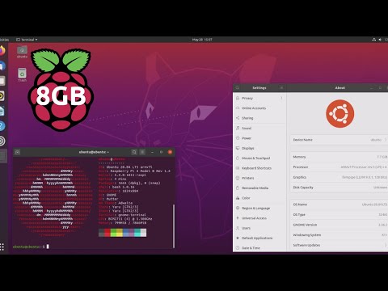Click the search icon in the Settings header
The width and height of the screenshot is (388, 291).
238,88
